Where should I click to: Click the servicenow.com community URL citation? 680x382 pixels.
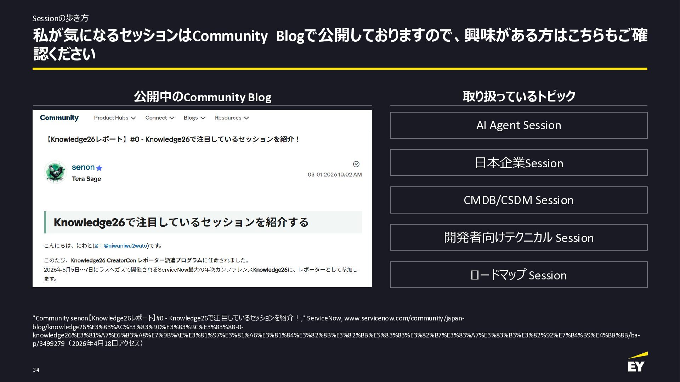(404, 318)
